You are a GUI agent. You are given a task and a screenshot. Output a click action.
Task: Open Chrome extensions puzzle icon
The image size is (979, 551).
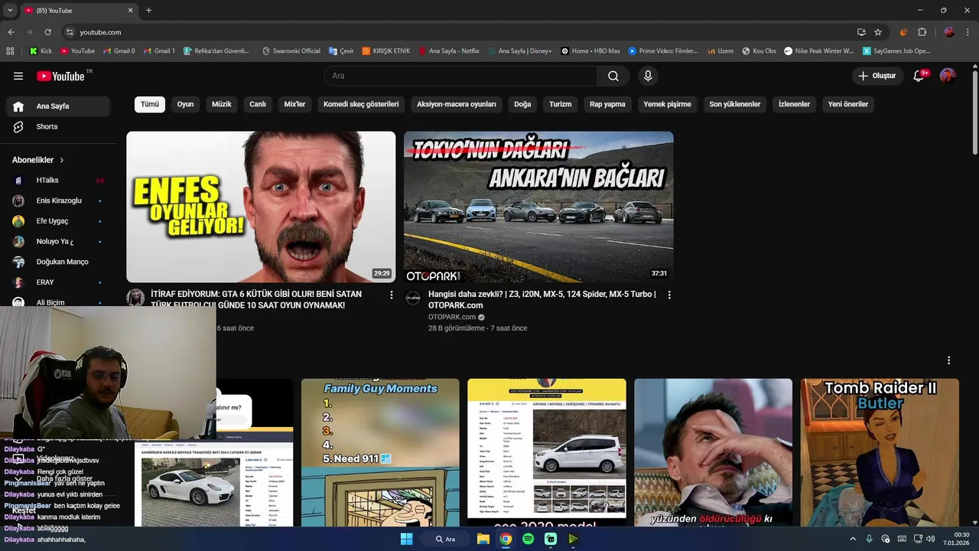[922, 32]
